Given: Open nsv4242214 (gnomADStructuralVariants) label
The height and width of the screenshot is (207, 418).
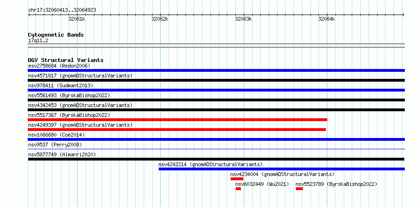Looking at the screenshot, I should [x=210, y=164].
